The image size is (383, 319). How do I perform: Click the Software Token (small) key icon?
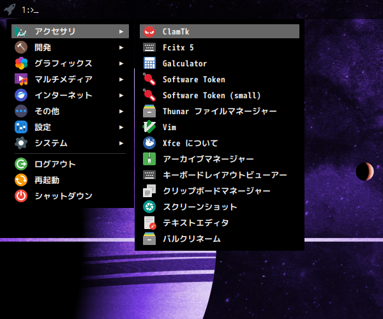coord(149,95)
